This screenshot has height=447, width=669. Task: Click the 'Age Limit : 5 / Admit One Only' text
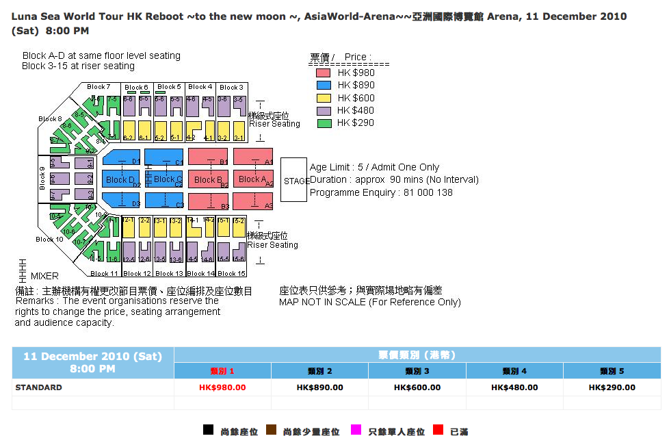(374, 167)
